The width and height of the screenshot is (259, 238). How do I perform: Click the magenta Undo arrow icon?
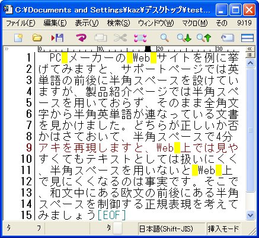click(81, 38)
